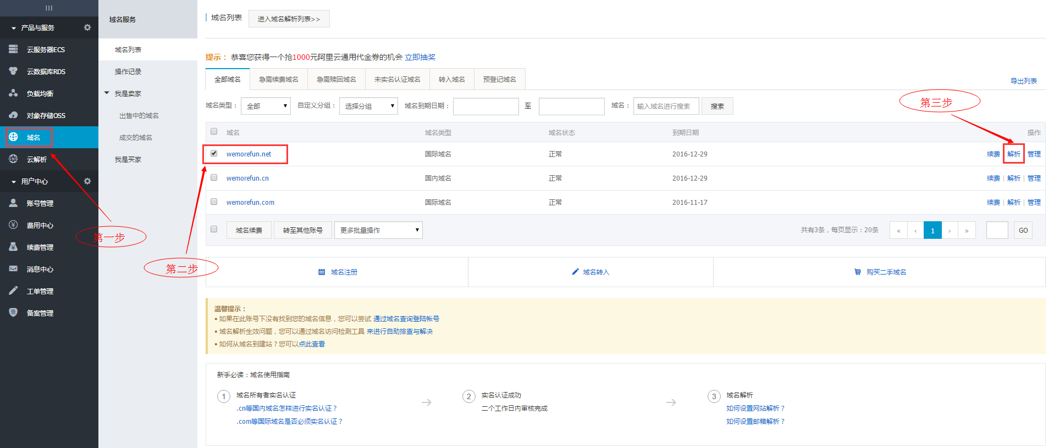
Task: Click 管理 for wemorefun.com
Action: tap(1034, 202)
